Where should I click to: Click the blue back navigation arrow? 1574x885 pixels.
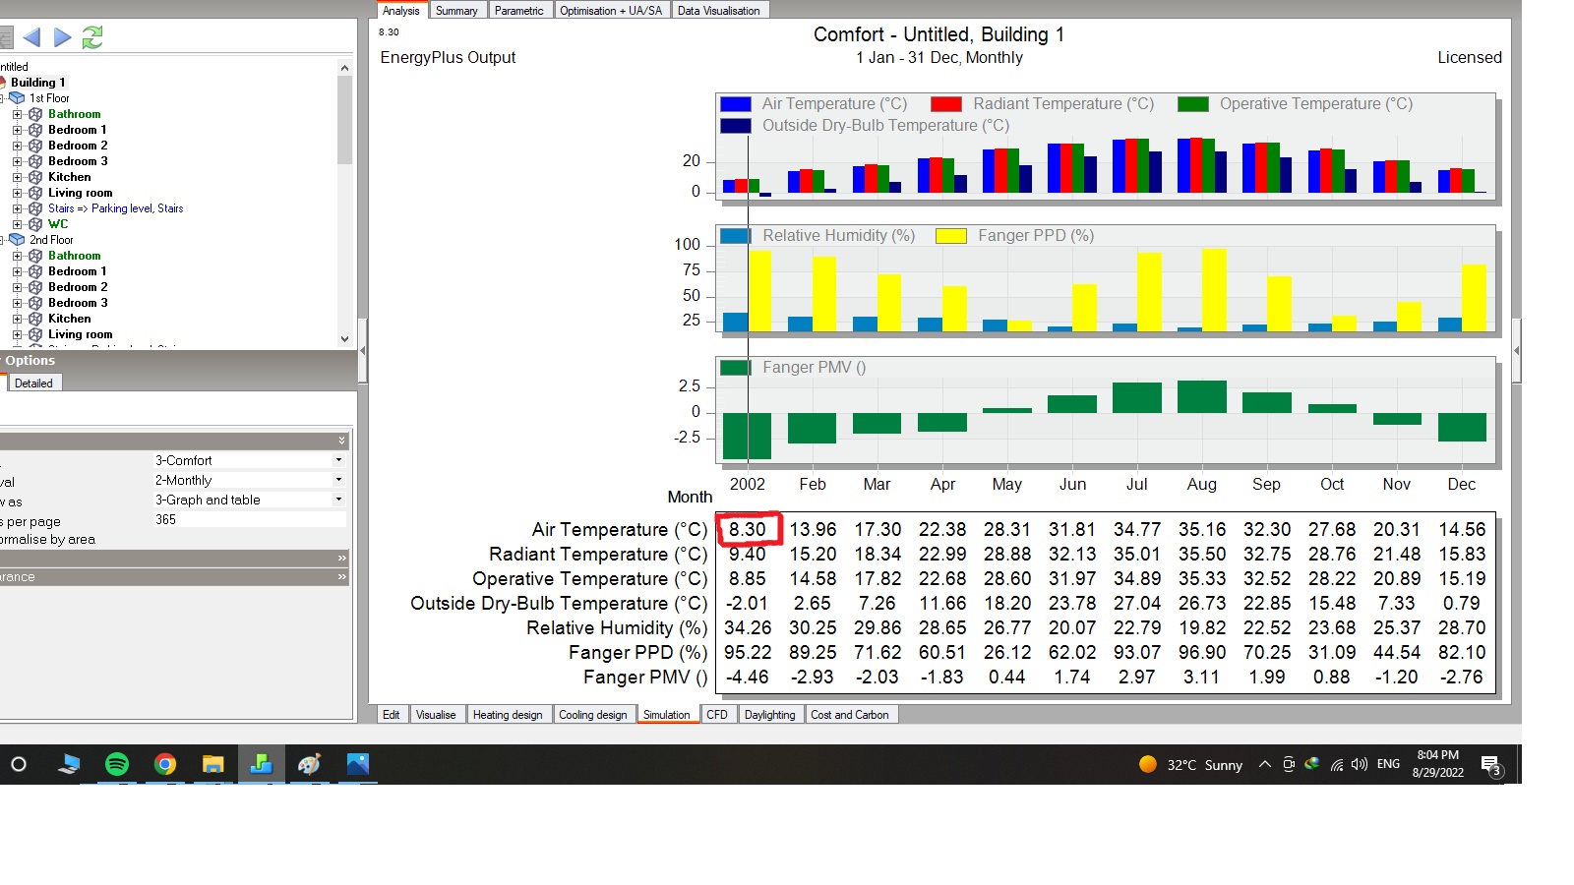31,37
